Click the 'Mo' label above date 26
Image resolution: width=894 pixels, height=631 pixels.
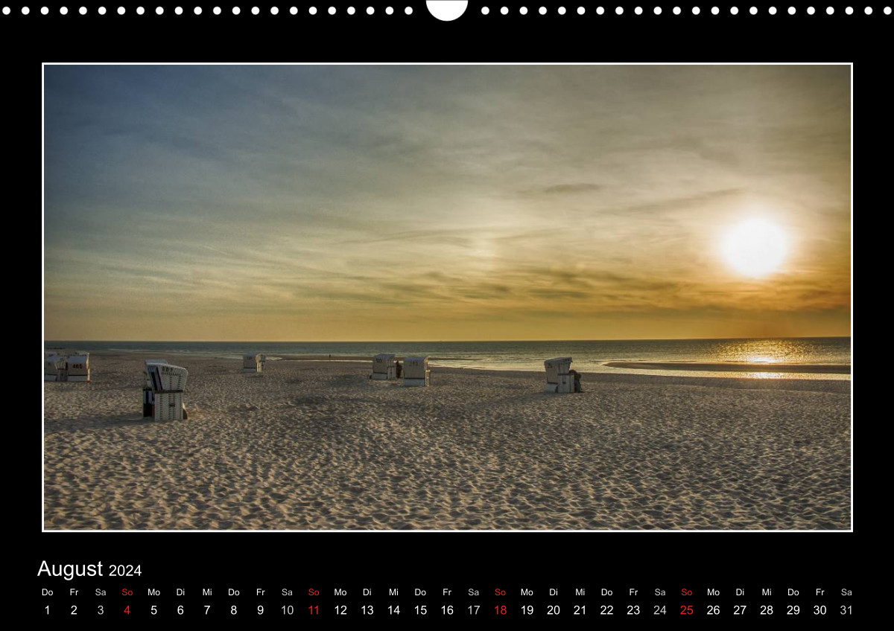click(x=714, y=592)
